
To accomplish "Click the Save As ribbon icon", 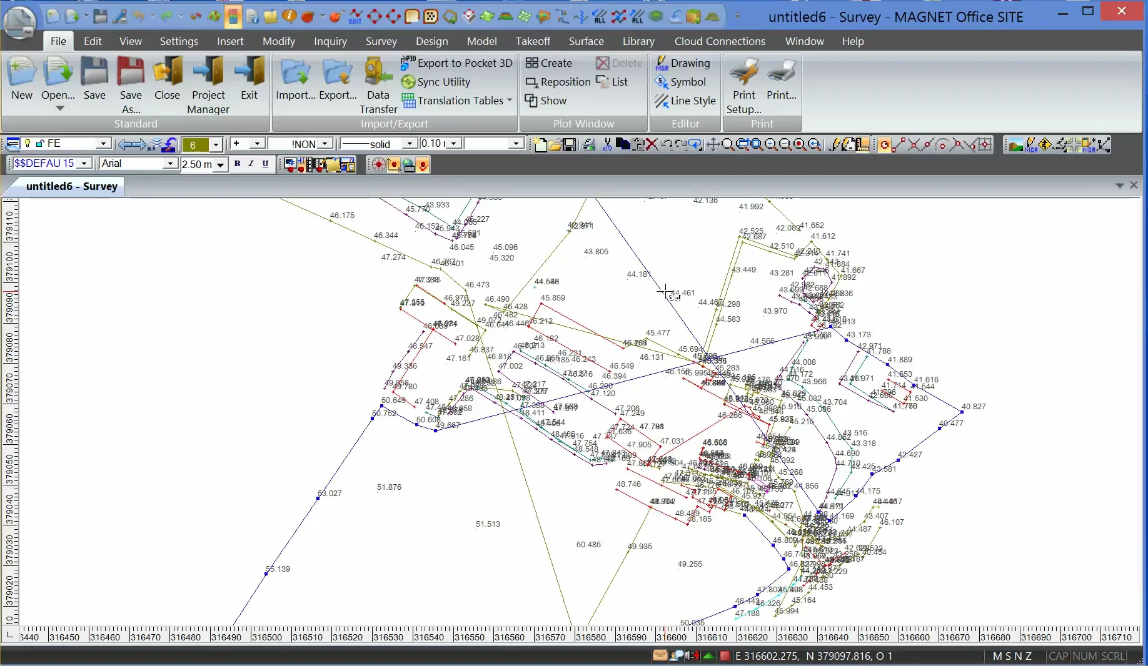I will tap(131, 86).
